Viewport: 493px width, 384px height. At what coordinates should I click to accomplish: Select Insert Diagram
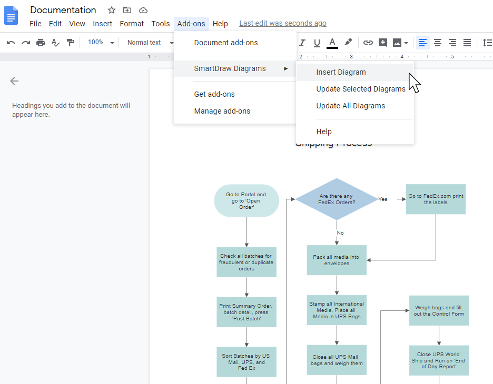pyautogui.click(x=354, y=72)
